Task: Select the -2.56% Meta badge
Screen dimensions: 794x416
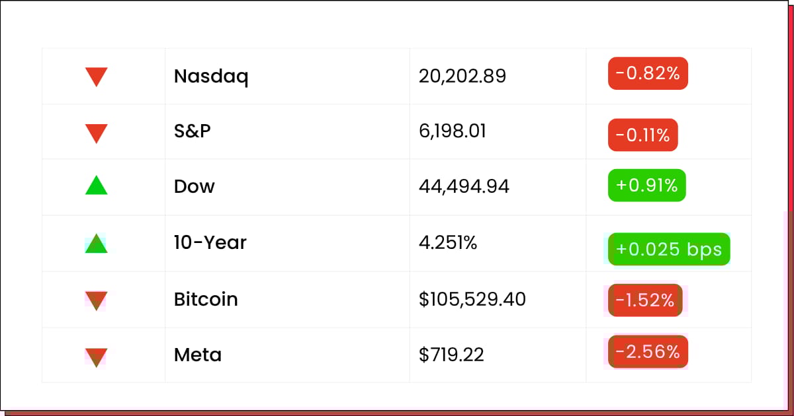Action: coord(648,352)
